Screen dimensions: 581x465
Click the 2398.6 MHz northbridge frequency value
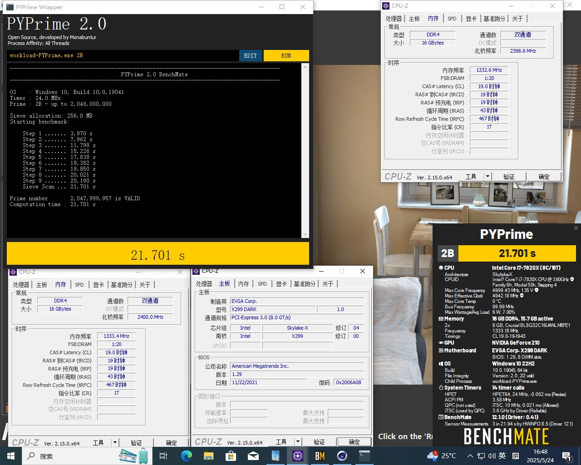(x=523, y=51)
